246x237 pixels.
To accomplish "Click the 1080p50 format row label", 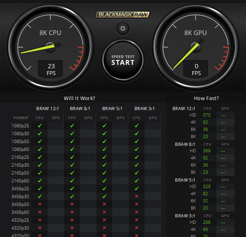I will click(x=20, y=142).
